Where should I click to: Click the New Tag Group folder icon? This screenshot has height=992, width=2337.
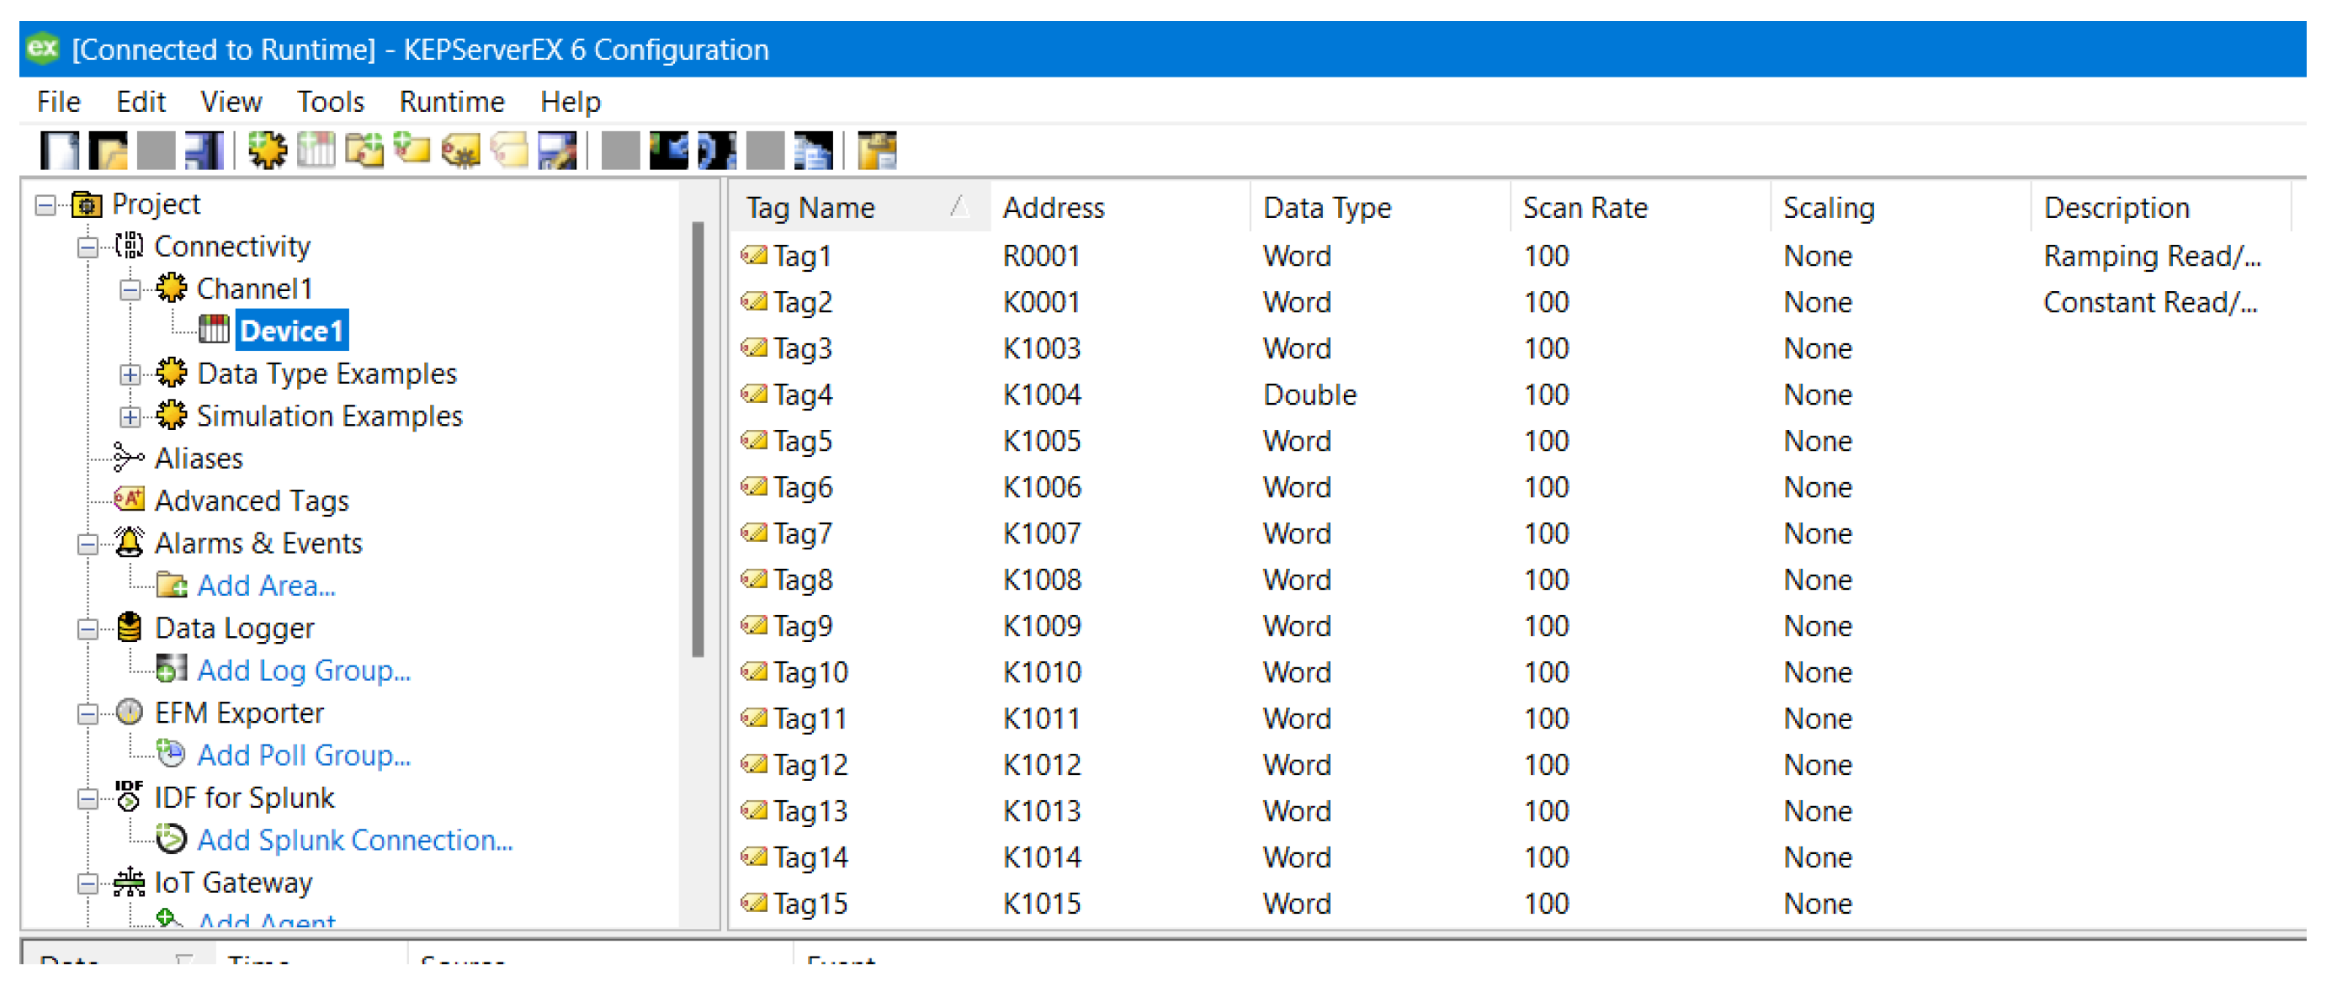364,151
